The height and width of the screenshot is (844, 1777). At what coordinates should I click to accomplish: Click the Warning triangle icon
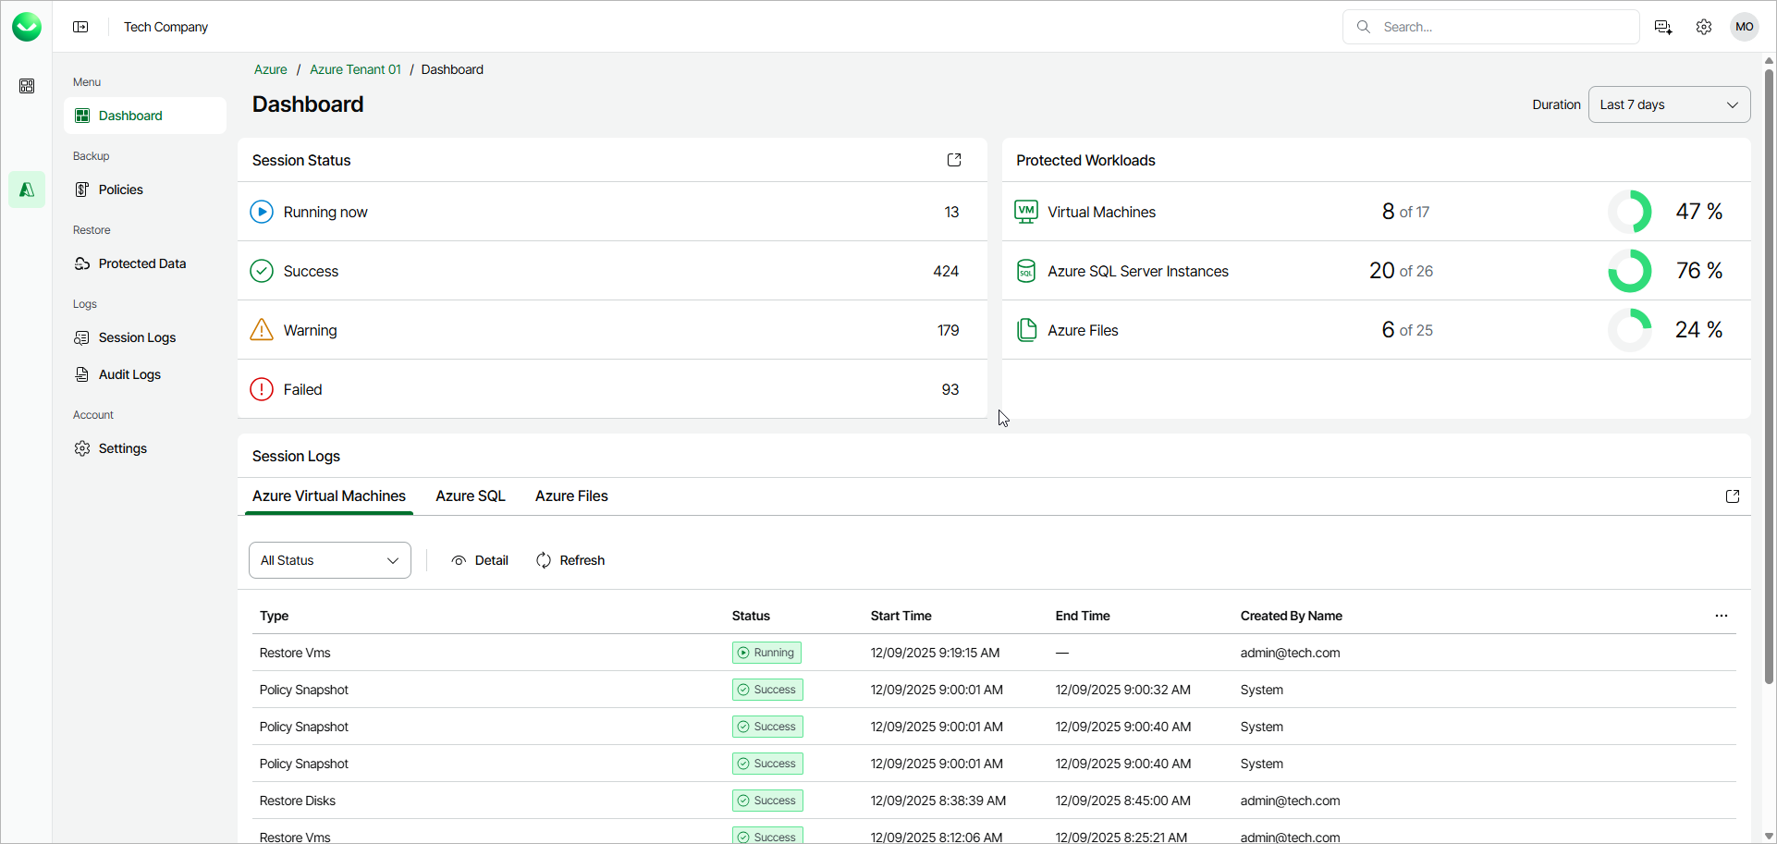click(x=262, y=330)
